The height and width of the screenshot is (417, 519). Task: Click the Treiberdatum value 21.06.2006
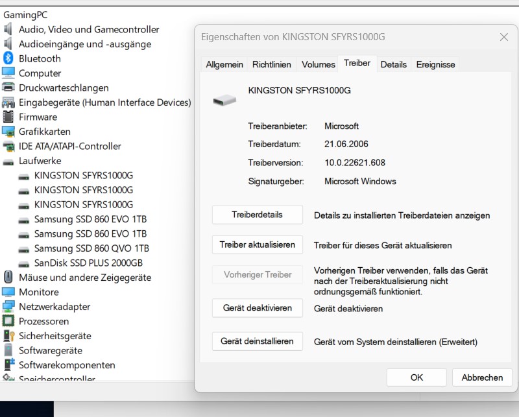point(346,144)
